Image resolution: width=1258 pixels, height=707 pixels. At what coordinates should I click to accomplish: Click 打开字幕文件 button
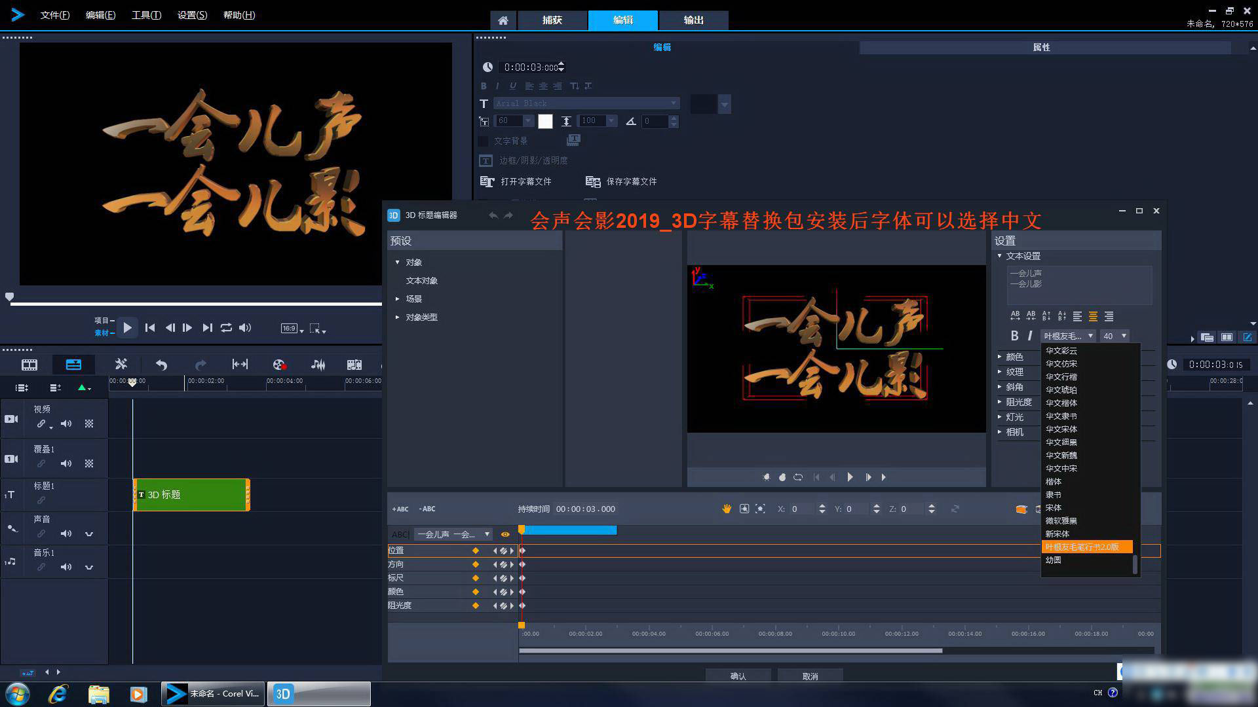pyautogui.click(x=516, y=181)
